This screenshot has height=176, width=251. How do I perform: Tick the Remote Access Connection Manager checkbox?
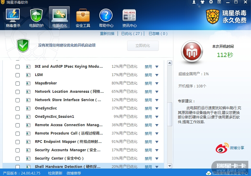pyautogui.click(x=18, y=125)
